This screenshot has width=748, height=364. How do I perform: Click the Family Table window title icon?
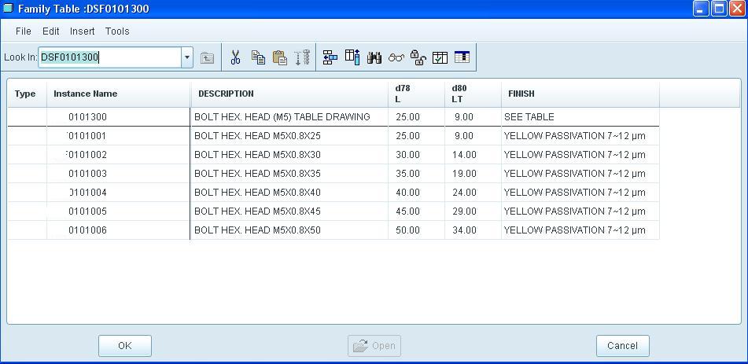[x=8, y=9]
